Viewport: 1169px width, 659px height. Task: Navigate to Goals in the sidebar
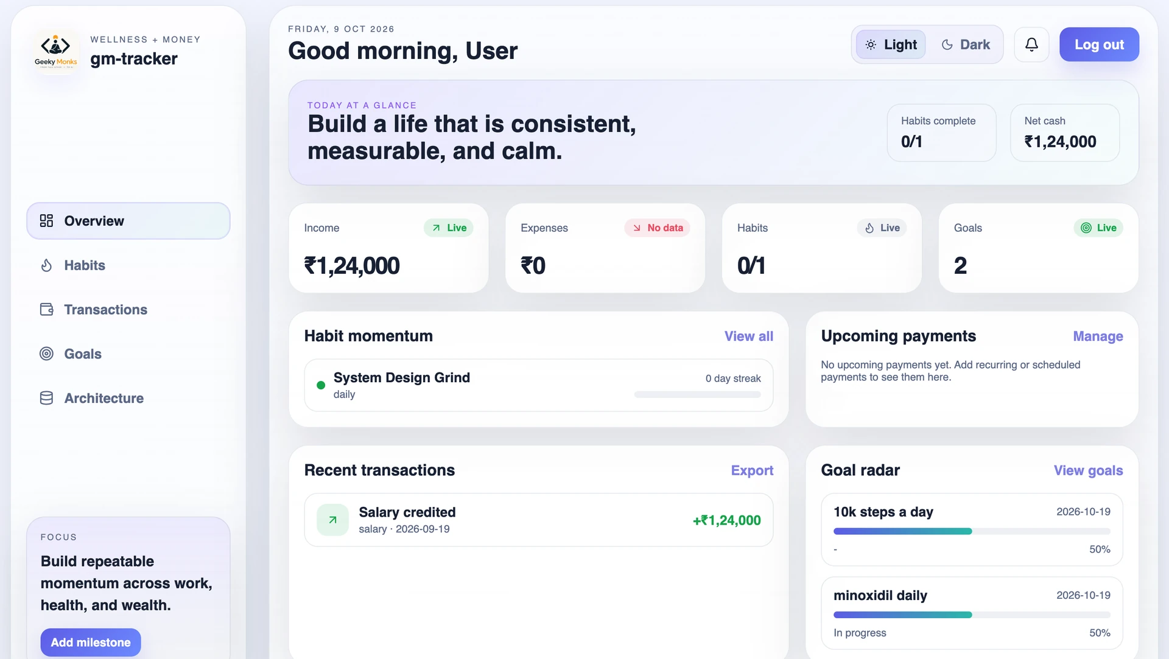[128, 354]
